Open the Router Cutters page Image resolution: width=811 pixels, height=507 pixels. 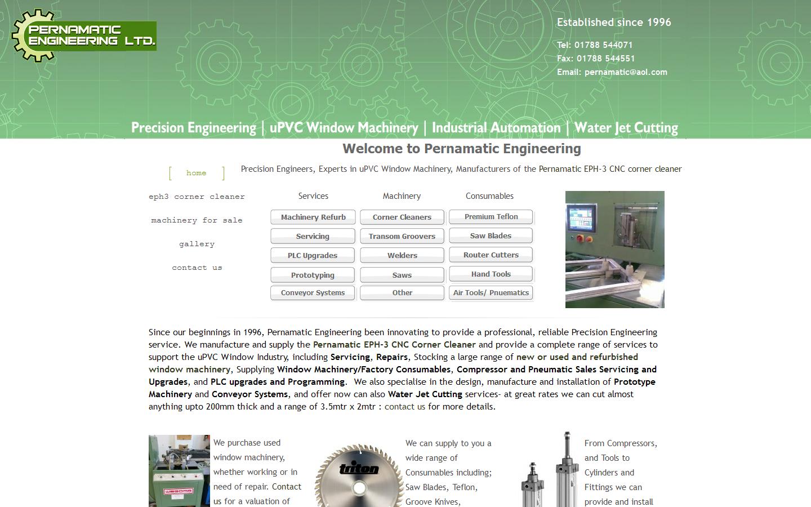[x=491, y=255]
